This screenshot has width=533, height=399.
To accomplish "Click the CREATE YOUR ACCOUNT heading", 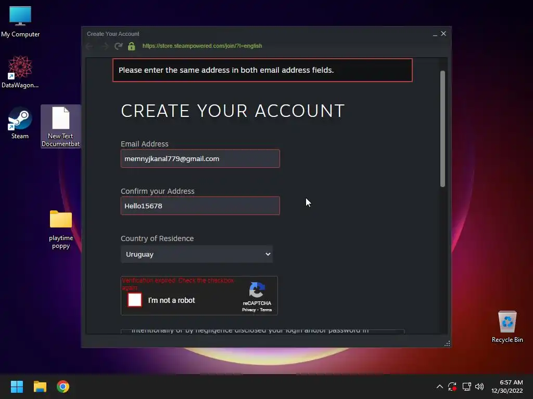I will [233, 111].
